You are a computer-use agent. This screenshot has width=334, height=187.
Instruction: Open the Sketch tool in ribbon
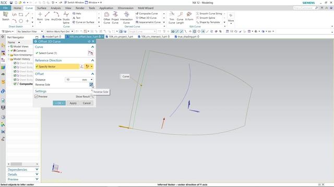click(x=6, y=16)
